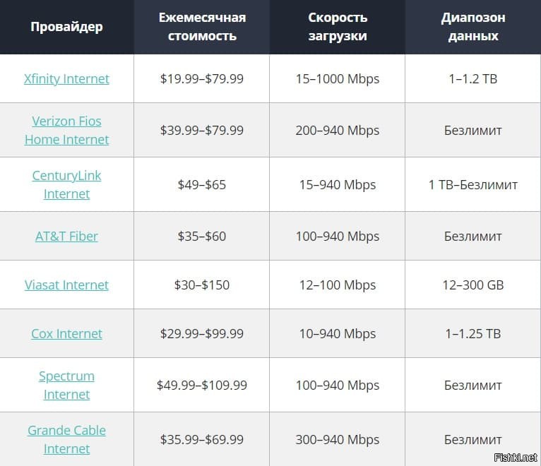Click the AT&T Fiber provider link
The image size is (541, 466).
66,237
